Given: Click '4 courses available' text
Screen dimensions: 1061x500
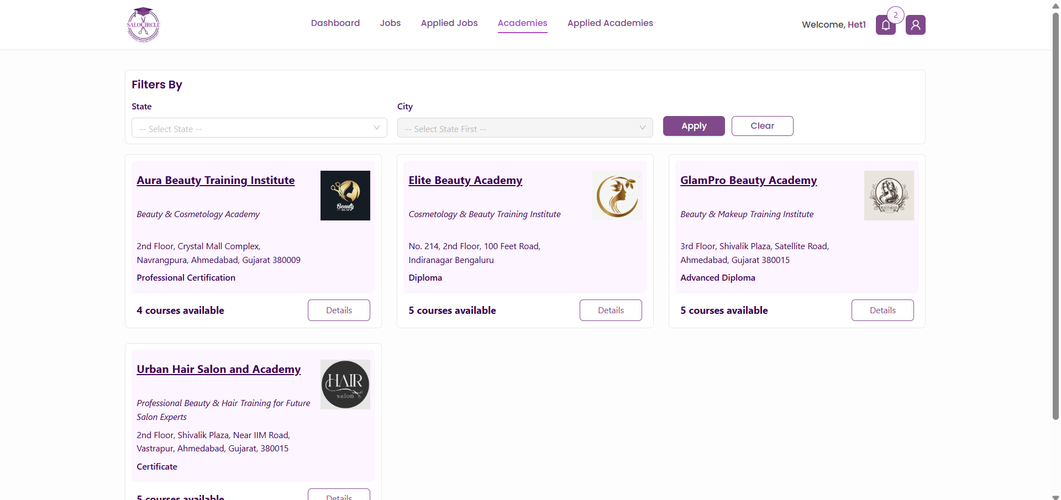Looking at the screenshot, I should tap(181, 310).
